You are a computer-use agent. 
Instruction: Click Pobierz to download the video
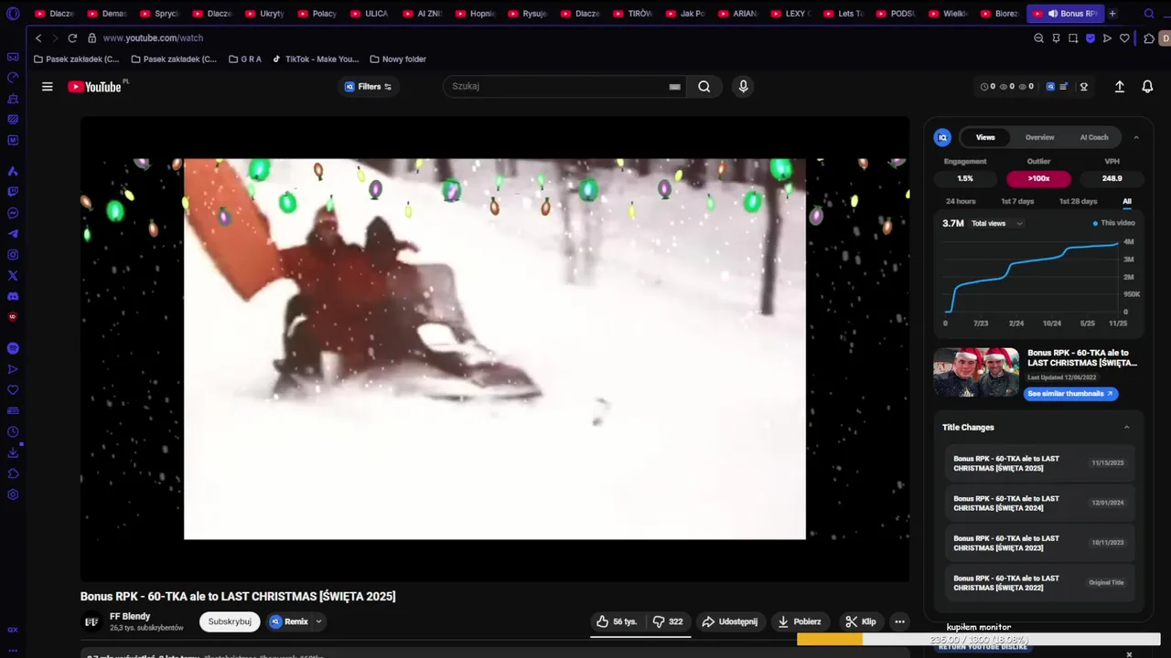tap(799, 621)
